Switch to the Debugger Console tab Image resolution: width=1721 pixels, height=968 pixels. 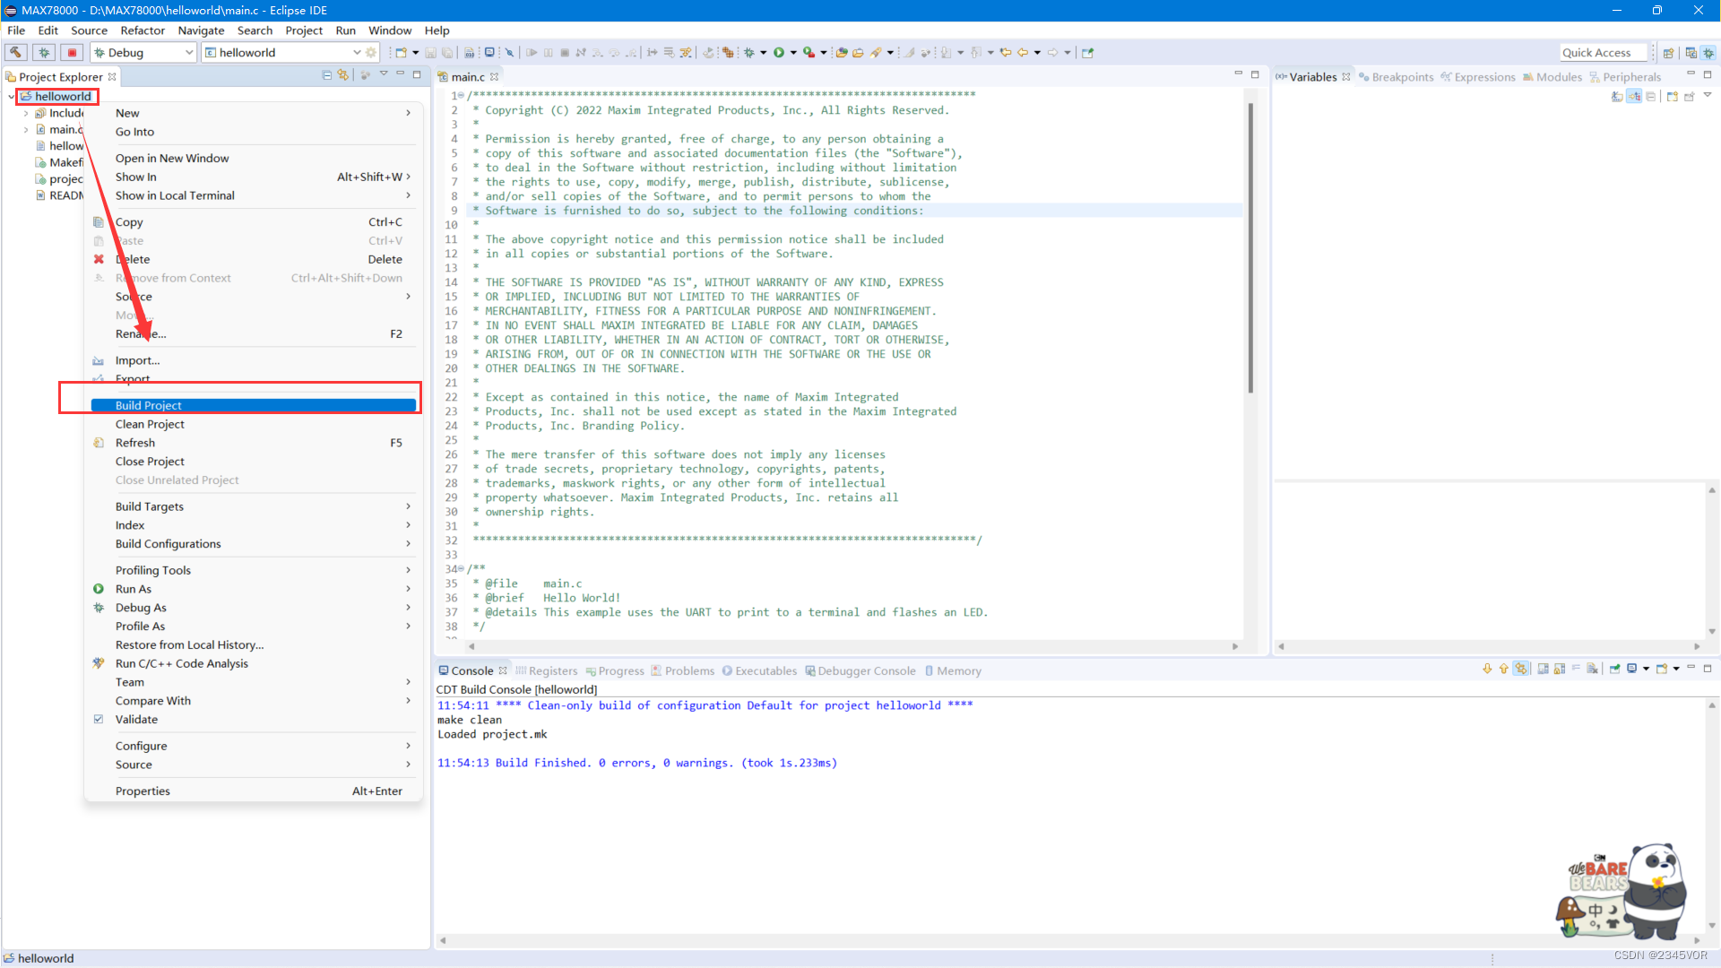point(860,671)
